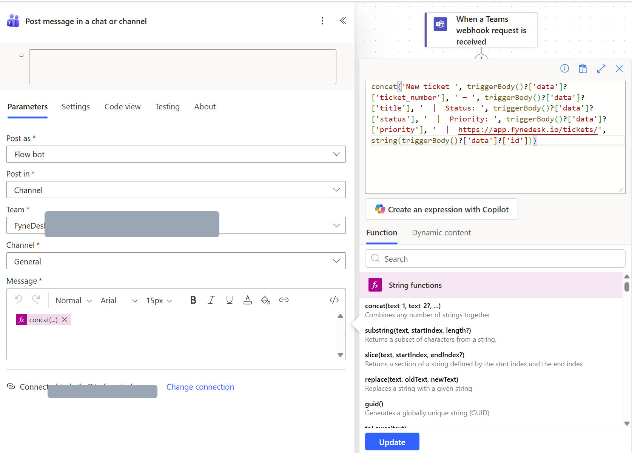632x453 pixels.
Task: Open the Post as dropdown
Action: point(176,154)
